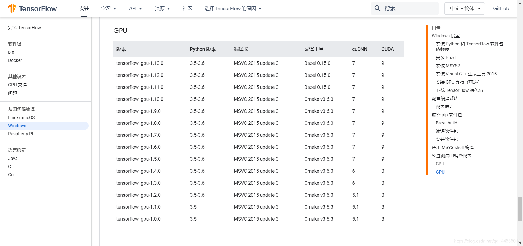The height and width of the screenshot is (246, 523).
Task: Open 安装 TensorFlow in sidebar
Action: click(x=25, y=28)
